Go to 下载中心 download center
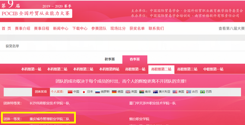This screenshot has height=125, width=245. (x=80, y=29)
